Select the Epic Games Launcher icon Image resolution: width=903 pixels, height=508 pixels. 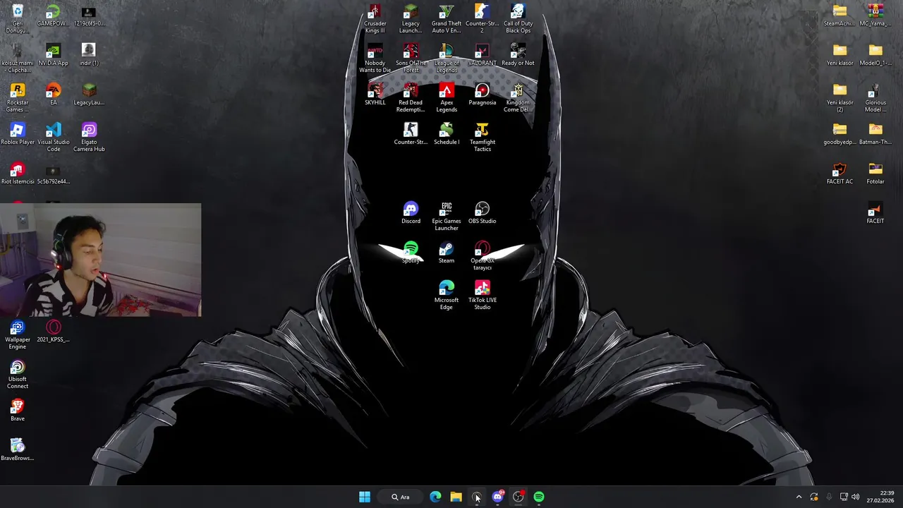(x=447, y=217)
